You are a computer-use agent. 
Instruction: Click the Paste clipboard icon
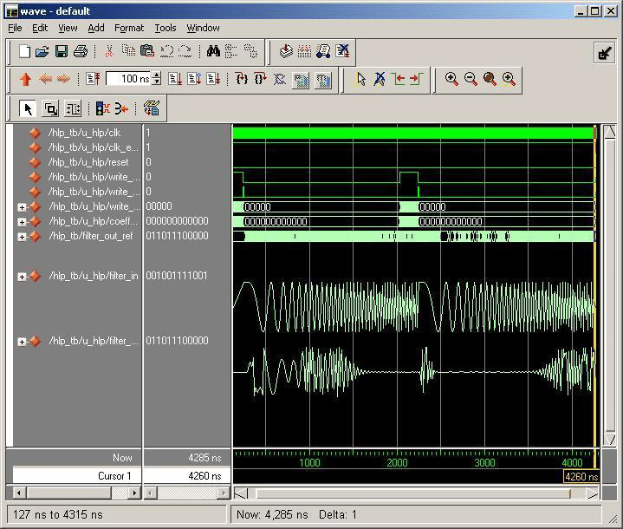[147, 52]
